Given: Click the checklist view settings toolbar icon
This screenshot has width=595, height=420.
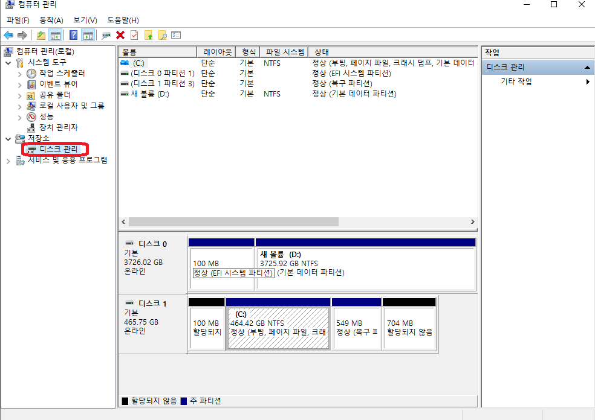Looking at the screenshot, I should (x=176, y=35).
